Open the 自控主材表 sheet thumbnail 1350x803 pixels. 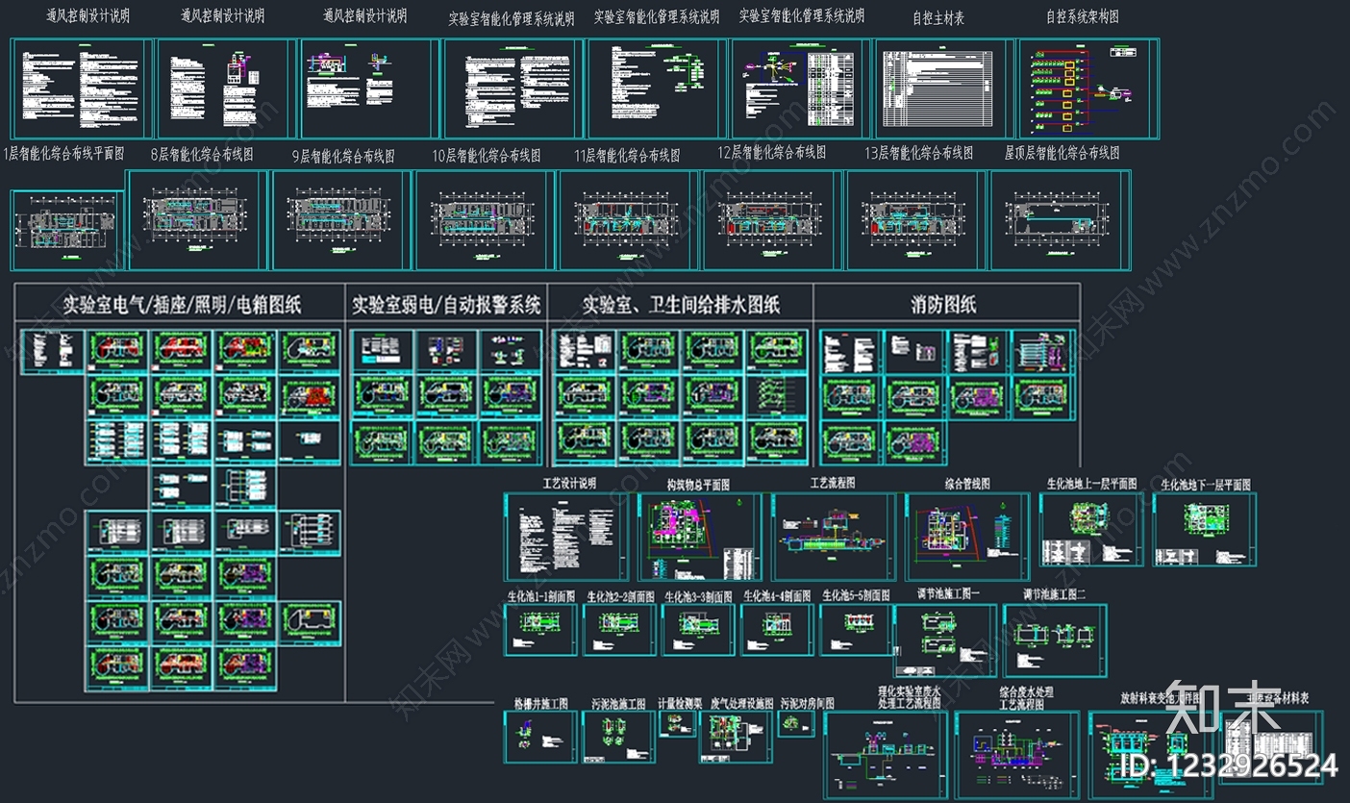coord(943,88)
